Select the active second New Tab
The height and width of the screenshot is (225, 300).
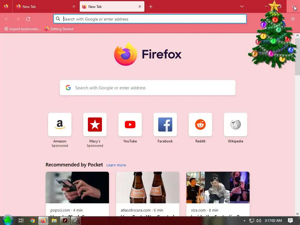(112, 6)
